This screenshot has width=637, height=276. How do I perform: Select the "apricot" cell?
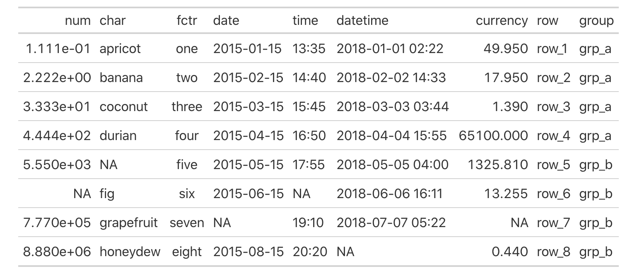tap(120, 49)
